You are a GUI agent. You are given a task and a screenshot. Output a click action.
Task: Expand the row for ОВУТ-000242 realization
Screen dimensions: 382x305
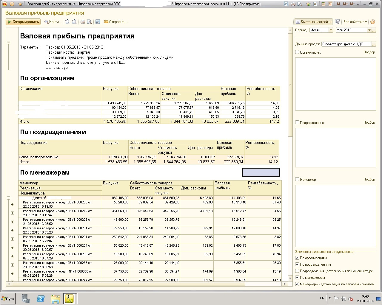pyautogui.click(x=12, y=213)
